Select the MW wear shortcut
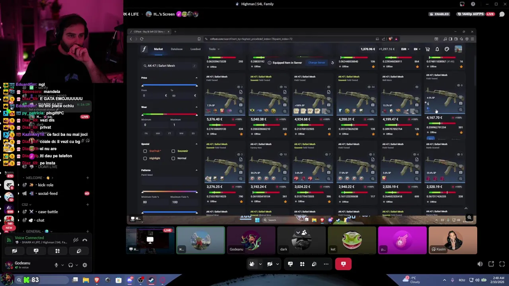 pos(158,133)
